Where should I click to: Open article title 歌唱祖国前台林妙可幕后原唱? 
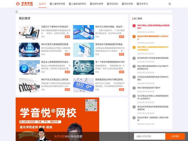(110, 79)
